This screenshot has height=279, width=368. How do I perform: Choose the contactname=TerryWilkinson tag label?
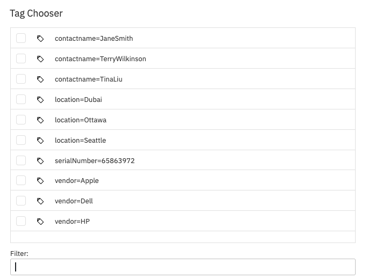click(x=101, y=59)
